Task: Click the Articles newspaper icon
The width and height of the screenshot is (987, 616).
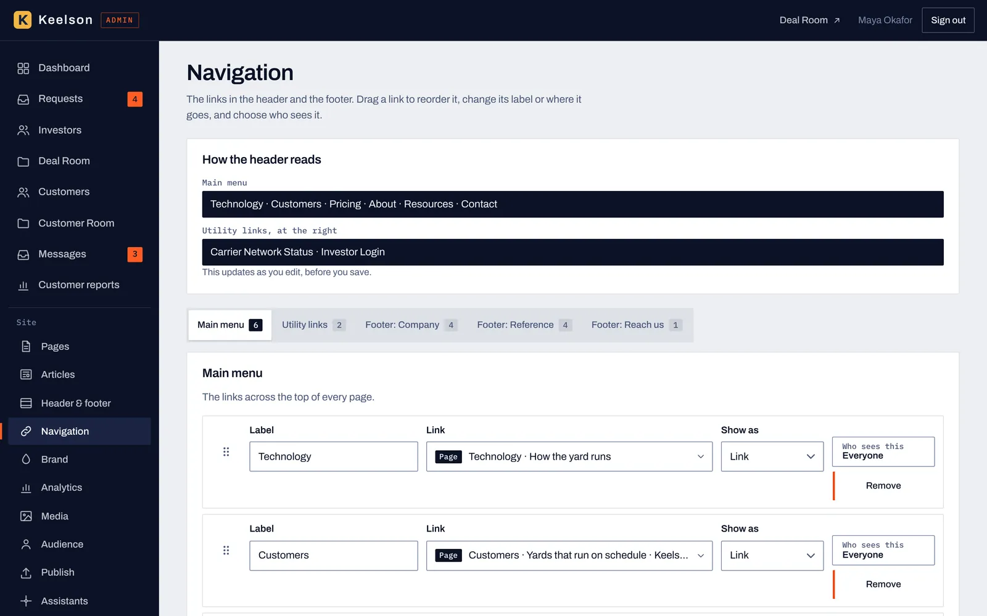Action: click(26, 375)
